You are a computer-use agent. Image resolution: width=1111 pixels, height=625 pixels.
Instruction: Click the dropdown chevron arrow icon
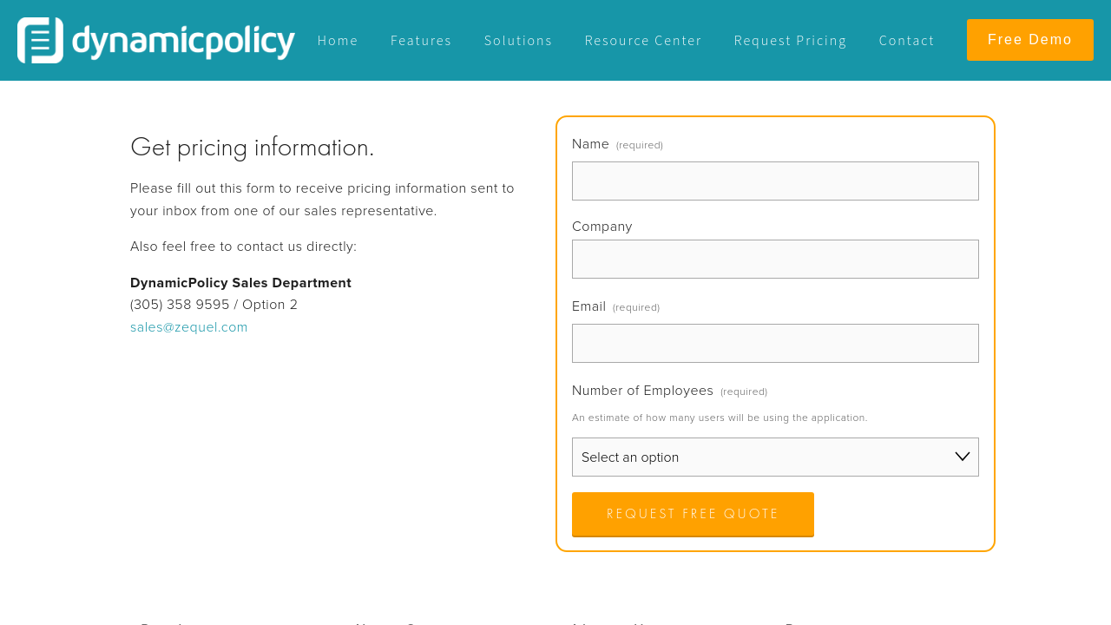pyautogui.click(x=962, y=457)
